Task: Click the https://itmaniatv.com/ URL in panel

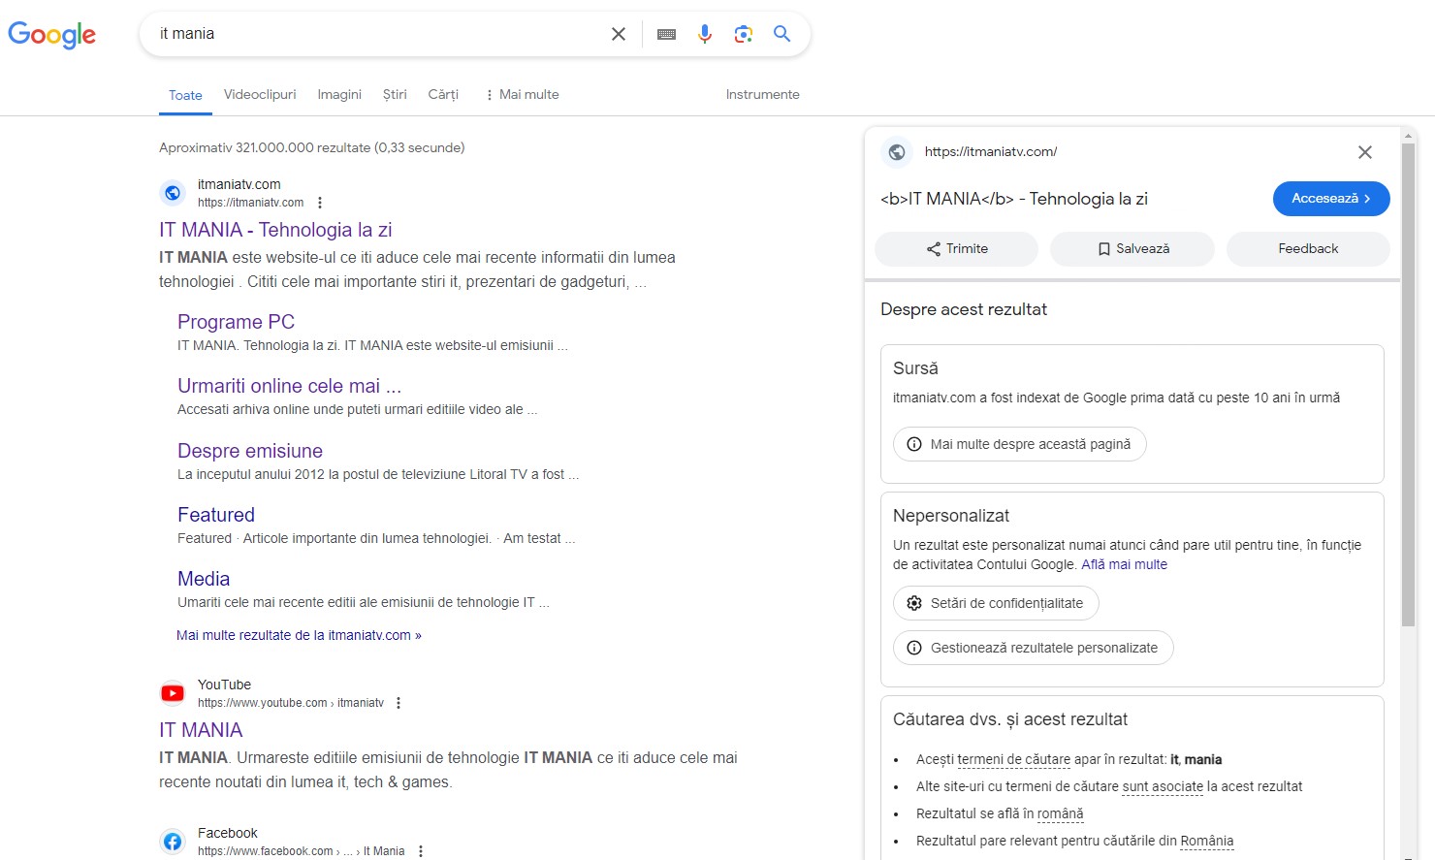Action: click(991, 152)
